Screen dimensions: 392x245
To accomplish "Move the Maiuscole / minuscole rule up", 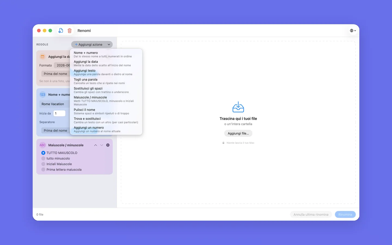I will [x=96, y=145].
